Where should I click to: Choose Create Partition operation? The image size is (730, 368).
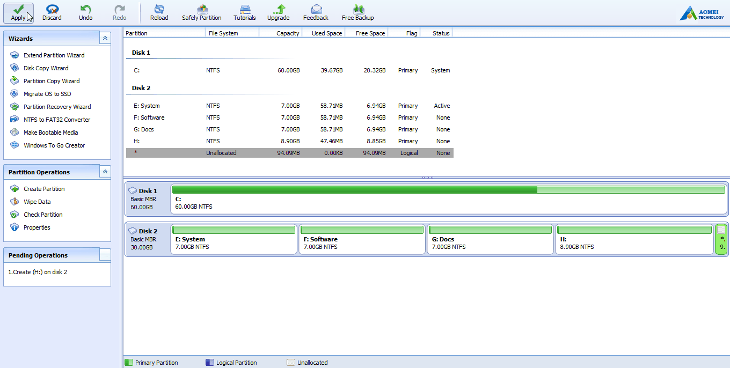point(44,189)
